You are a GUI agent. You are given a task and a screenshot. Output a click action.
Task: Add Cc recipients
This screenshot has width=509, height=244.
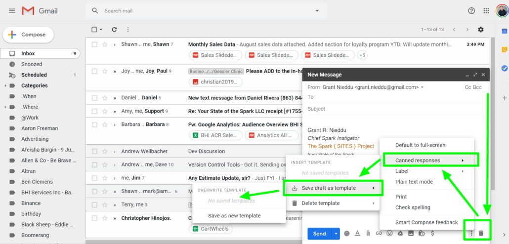(468, 87)
